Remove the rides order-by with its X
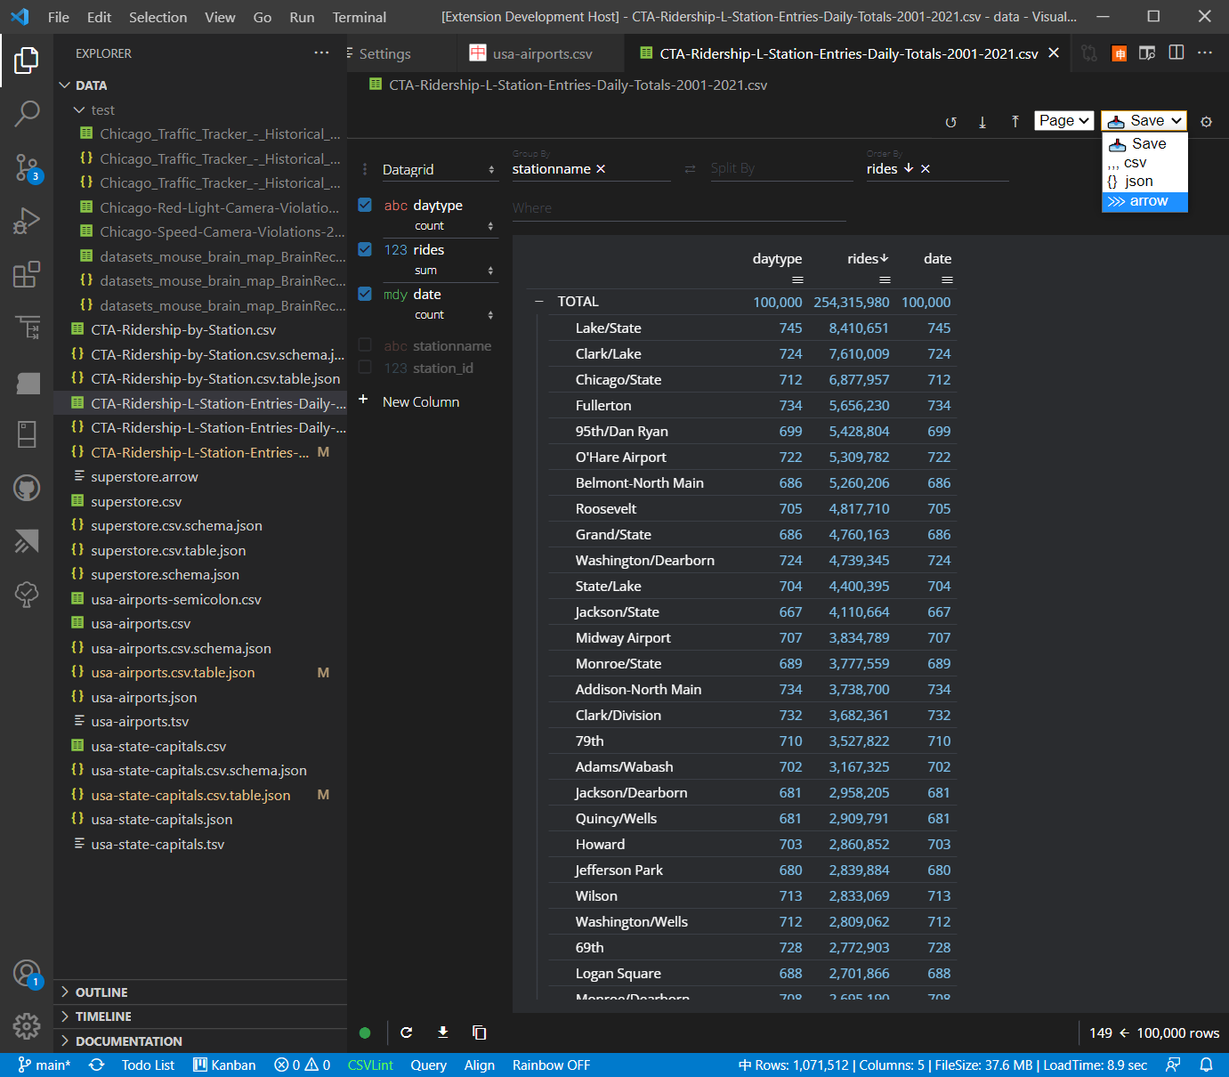This screenshot has width=1229, height=1077. 926,169
